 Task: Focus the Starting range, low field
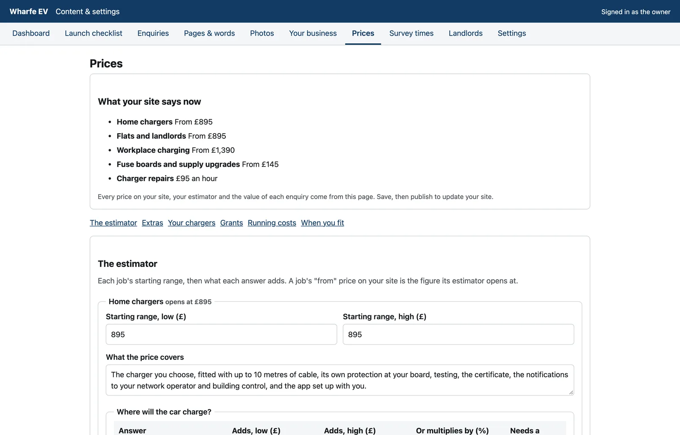click(221, 334)
